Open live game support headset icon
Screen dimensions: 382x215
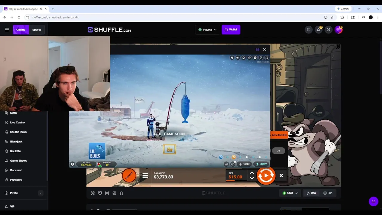click(261, 58)
